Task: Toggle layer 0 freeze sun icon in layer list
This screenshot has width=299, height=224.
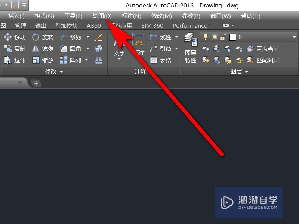Action: (x=215, y=37)
